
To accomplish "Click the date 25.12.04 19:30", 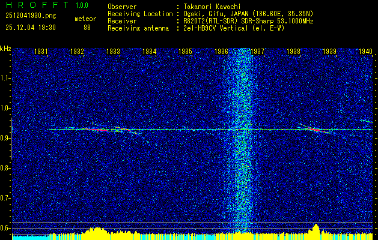I will click(31, 28).
